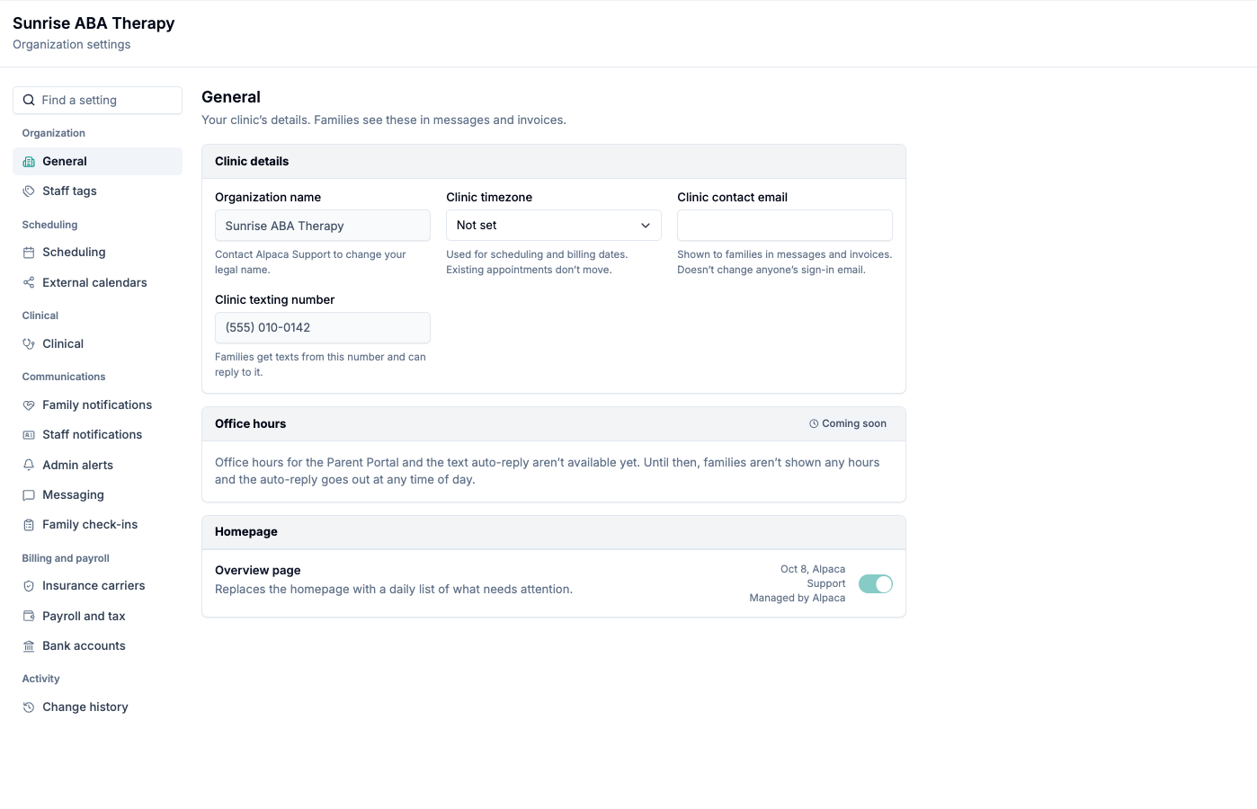Click the Find a setting search box

(97, 101)
